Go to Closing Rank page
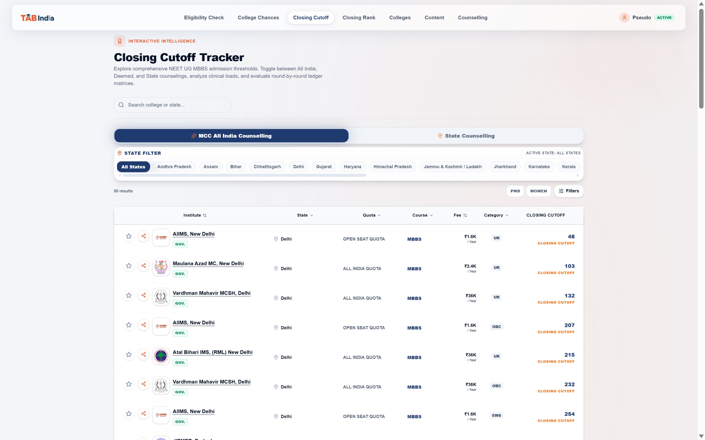The height and width of the screenshot is (440, 705). click(x=359, y=17)
